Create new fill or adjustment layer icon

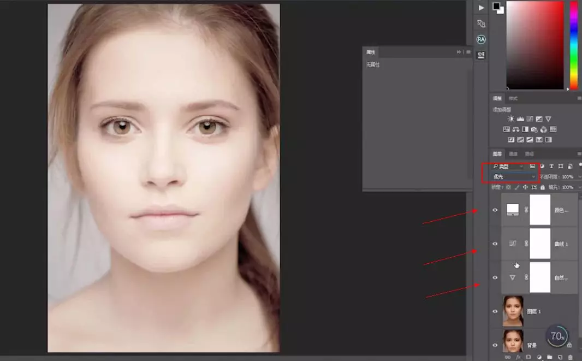click(x=539, y=357)
